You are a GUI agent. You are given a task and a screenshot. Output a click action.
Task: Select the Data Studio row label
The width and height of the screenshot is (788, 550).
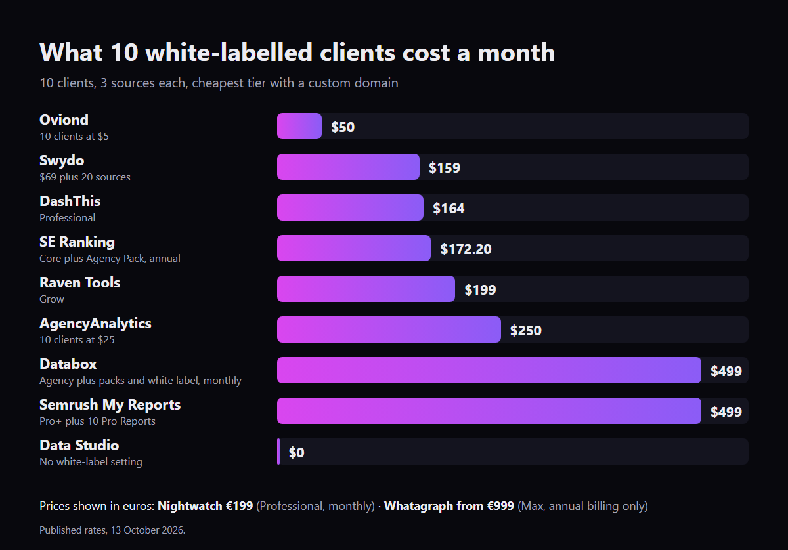79,445
